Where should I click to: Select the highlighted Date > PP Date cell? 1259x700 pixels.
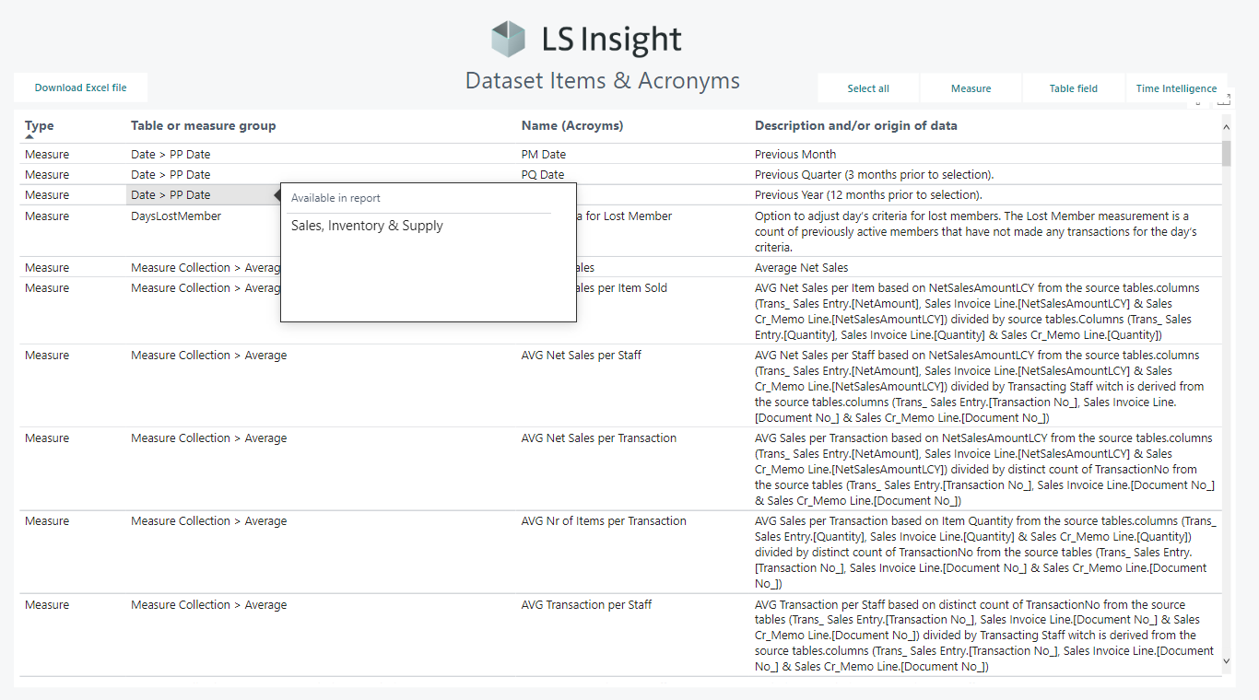171,194
